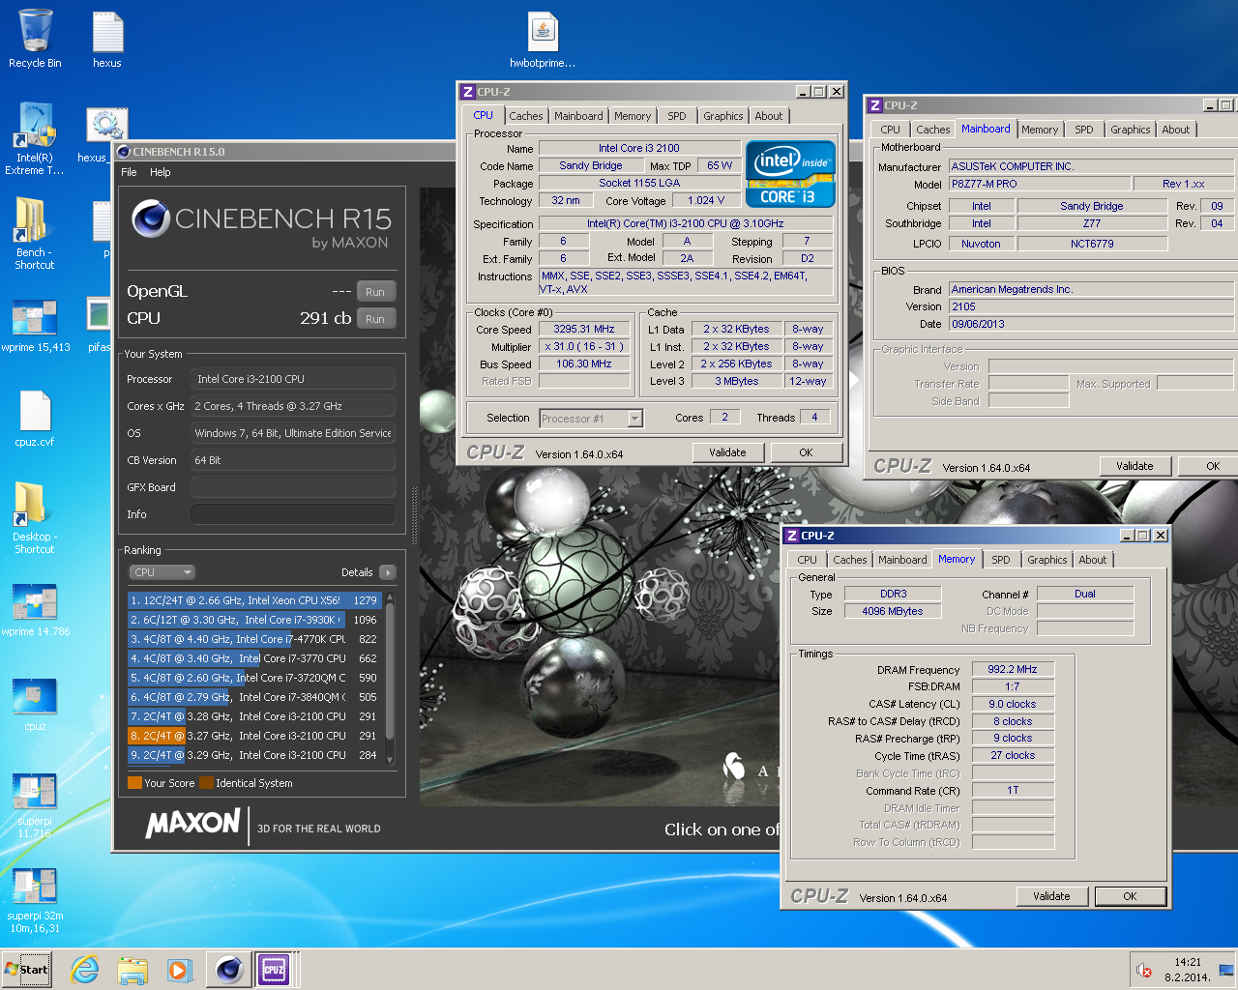Click Validate in CPU-Z CPU window
1238x990 pixels.
[727, 452]
